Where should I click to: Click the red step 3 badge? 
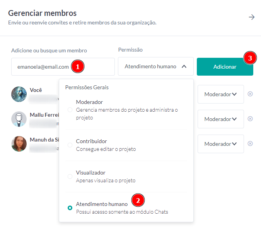click(250, 59)
